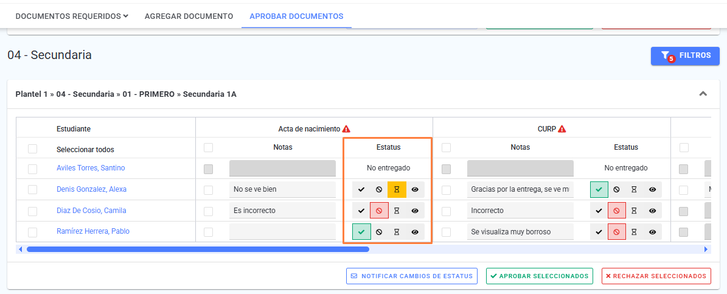Select all Acta de nacimiento Notas checkbox
The width and height of the screenshot is (727, 294).
coord(209,147)
